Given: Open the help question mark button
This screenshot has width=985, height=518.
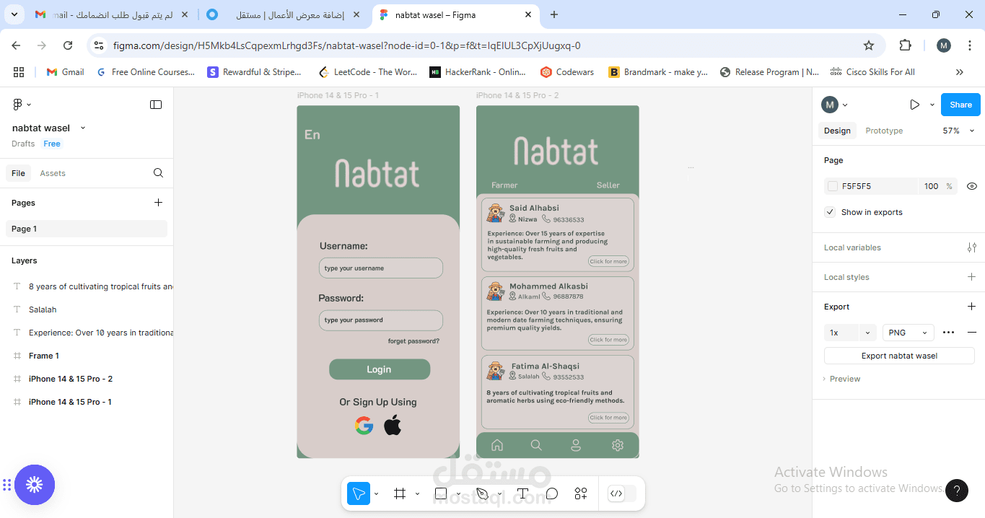Looking at the screenshot, I should click(x=956, y=491).
